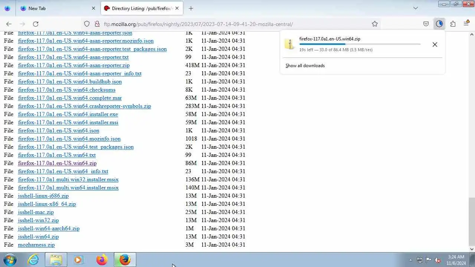Close the New Tab tab
Screen dimensions: 475x267
click(x=94, y=8)
